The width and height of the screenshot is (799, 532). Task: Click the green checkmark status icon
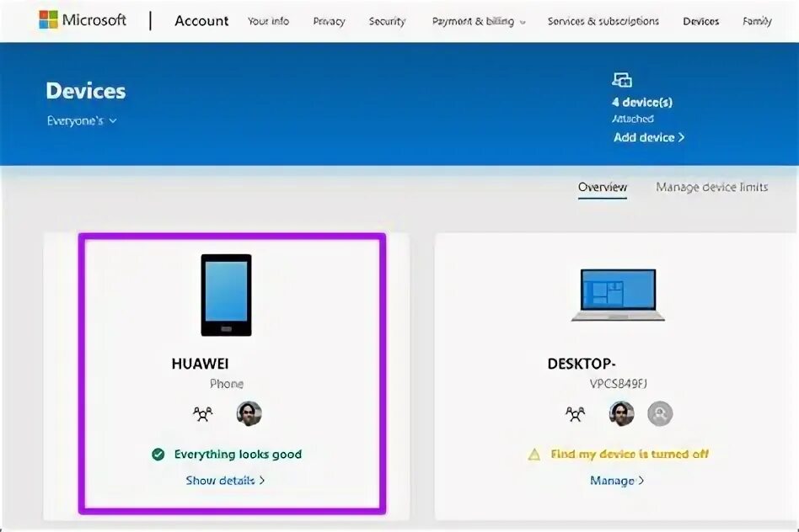pos(158,454)
